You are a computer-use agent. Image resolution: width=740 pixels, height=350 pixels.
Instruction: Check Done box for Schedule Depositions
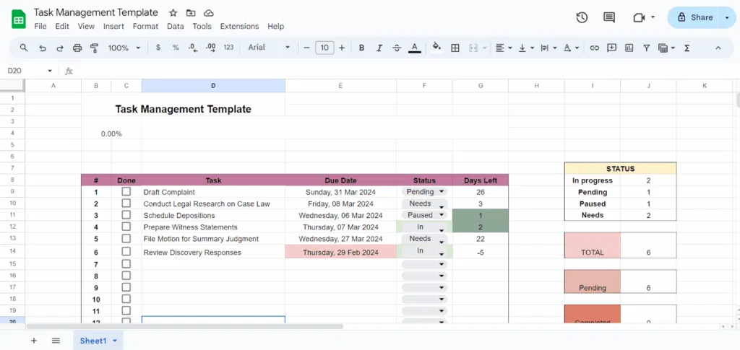tap(126, 215)
